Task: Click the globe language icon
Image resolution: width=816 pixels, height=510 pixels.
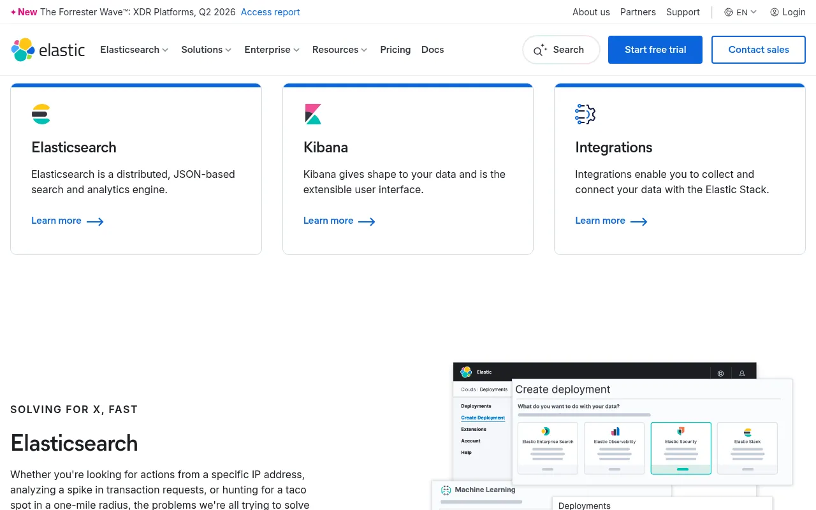Action: click(x=729, y=12)
